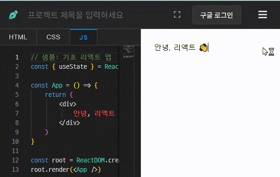Click the waving hand emoji in preview
This screenshot has height=177, width=280.
[x=203, y=47]
